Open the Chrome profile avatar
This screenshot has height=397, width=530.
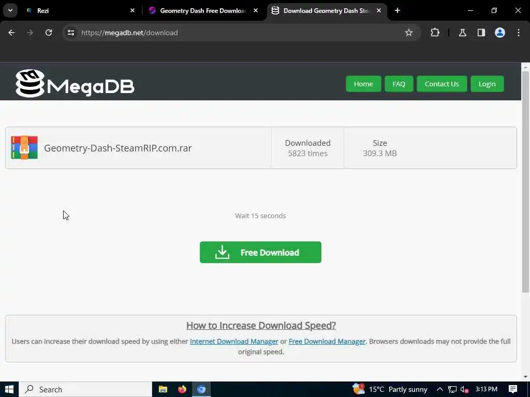[x=500, y=33]
